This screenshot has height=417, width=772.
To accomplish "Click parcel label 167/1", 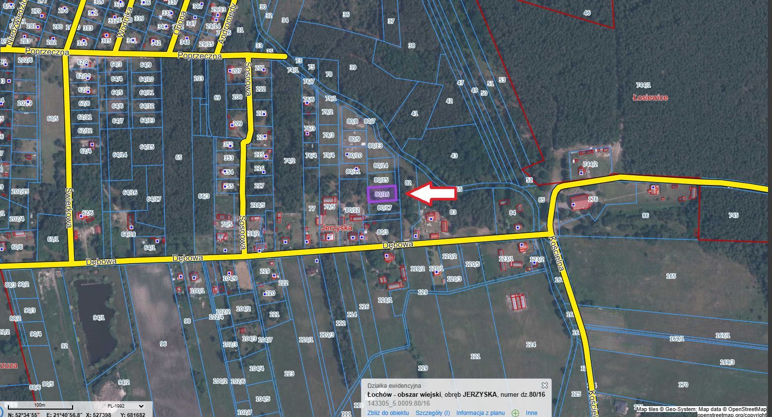I will click(722, 336).
